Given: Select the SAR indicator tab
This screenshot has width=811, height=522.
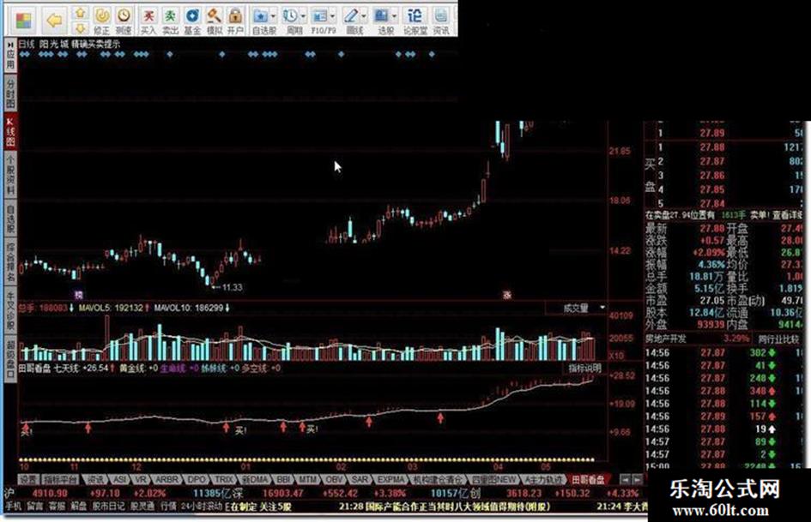Looking at the screenshot, I should pyautogui.click(x=360, y=480).
